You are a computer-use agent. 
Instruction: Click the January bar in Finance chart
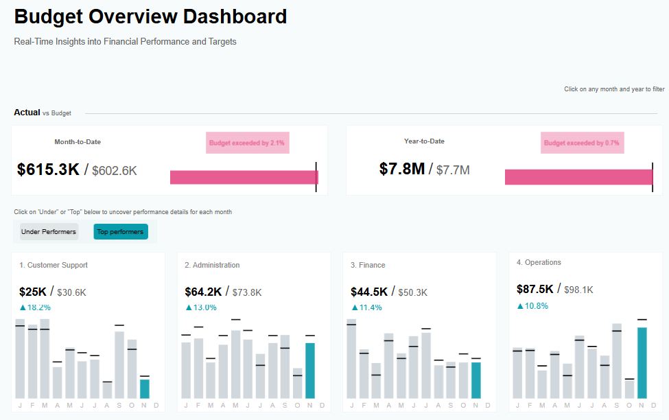click(x=351, y=358)
